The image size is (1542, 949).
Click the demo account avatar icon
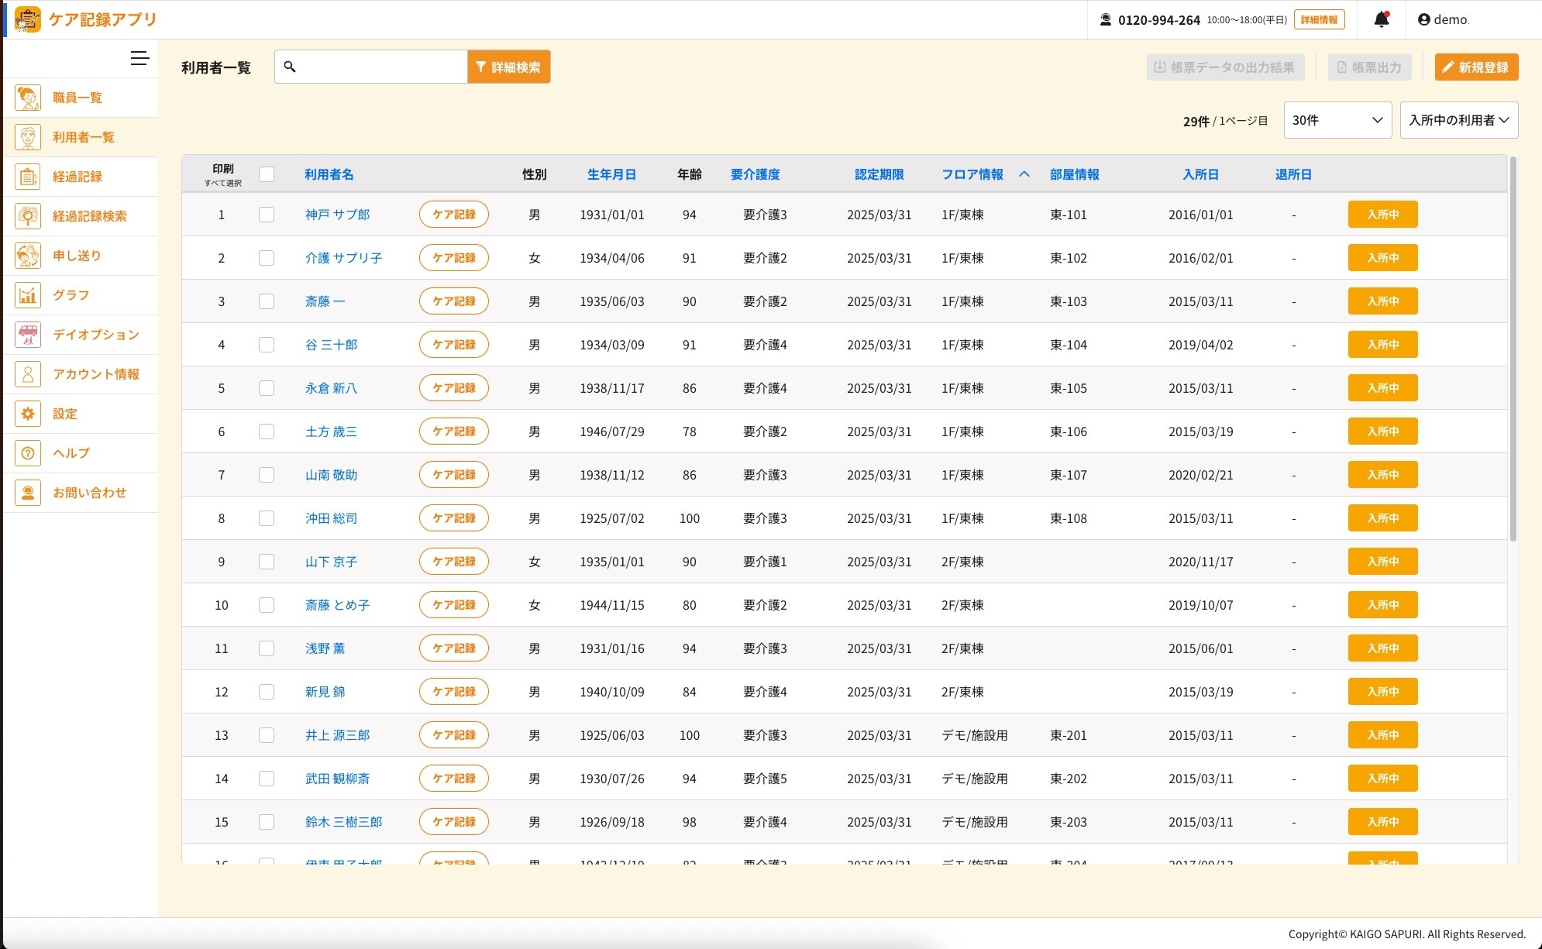(x=1423, y=19)
